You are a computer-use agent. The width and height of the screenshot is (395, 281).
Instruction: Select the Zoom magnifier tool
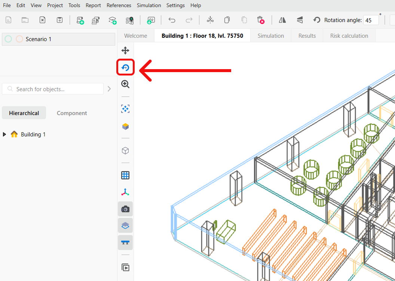point(125,84)
